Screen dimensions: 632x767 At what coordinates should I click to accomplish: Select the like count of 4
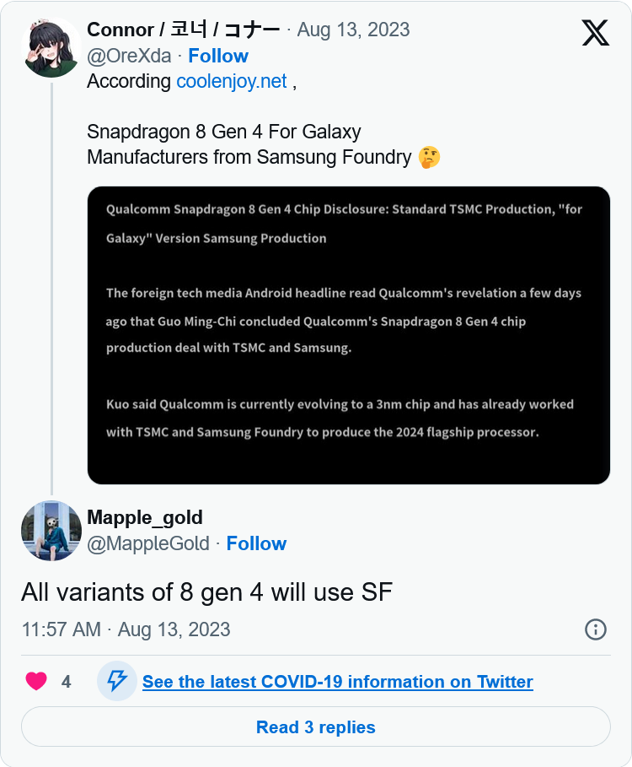pos(66,682)
